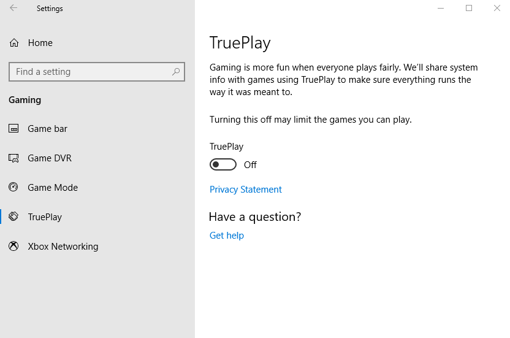
Task: Click the search magnifier icon
Action: pos(176,72)
